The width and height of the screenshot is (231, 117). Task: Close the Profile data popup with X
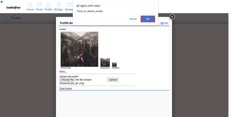pos(172,17)
